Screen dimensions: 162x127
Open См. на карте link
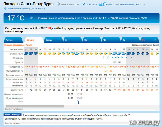(x=91, y=5)
